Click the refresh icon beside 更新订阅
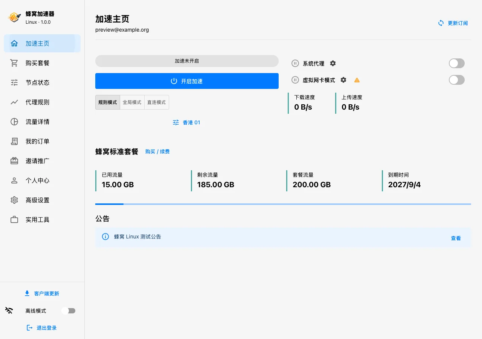Image resolution: width=482 pixels, height=339 pixels. click(441, 23)
